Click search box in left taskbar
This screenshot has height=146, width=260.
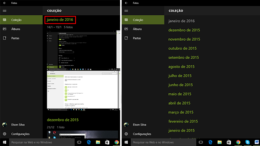[x=42, y=142]
